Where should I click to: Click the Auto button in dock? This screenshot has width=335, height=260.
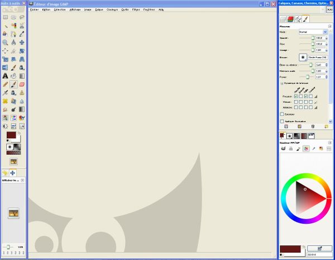coord(329,10)
